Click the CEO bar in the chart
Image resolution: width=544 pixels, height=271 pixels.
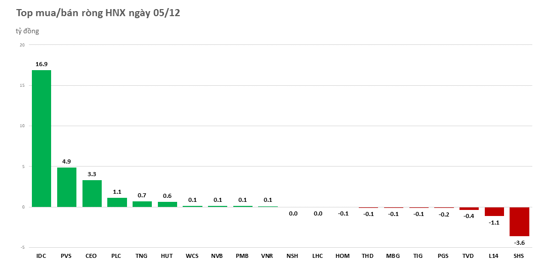[92, 193]
